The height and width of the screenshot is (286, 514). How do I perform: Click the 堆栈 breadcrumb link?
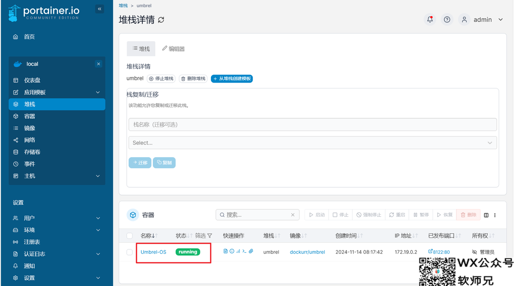(123, 6)
